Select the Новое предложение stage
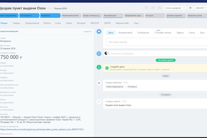 [x=9, y=16]
